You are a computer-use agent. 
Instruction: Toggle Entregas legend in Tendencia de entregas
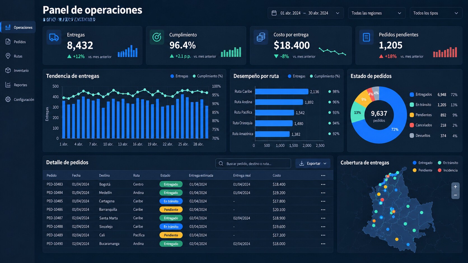coord(179,76)
